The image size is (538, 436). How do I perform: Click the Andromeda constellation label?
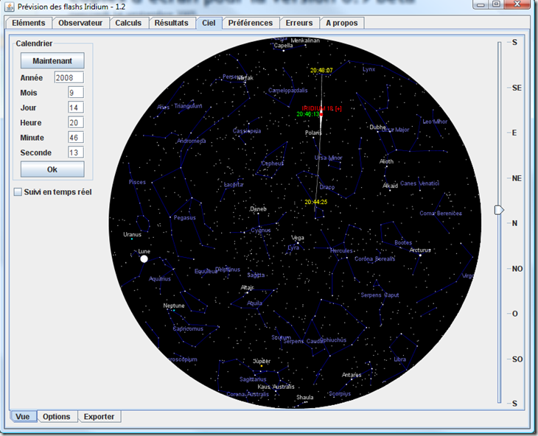click(192, 141)
